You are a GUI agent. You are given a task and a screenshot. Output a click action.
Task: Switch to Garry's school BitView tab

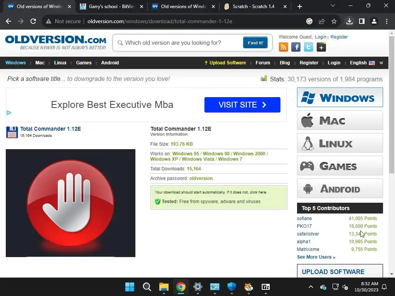coord(111,7)
